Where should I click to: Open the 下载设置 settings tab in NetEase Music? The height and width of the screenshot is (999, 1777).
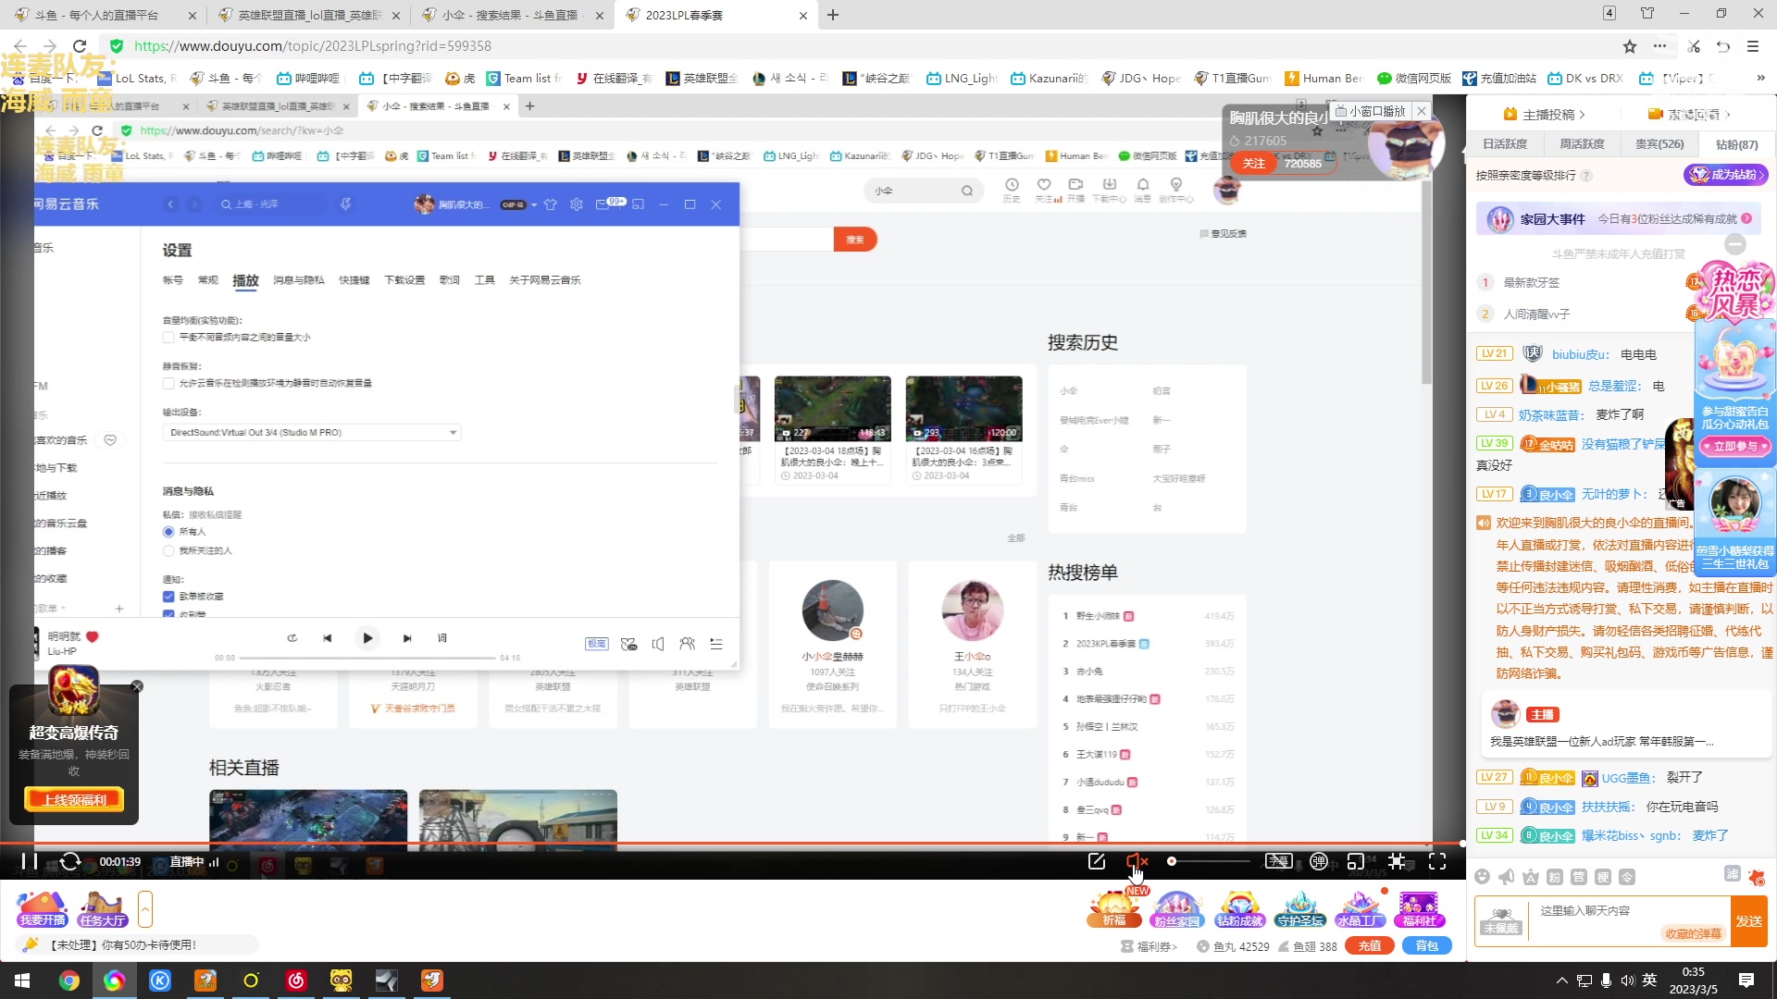pos(404,280)
